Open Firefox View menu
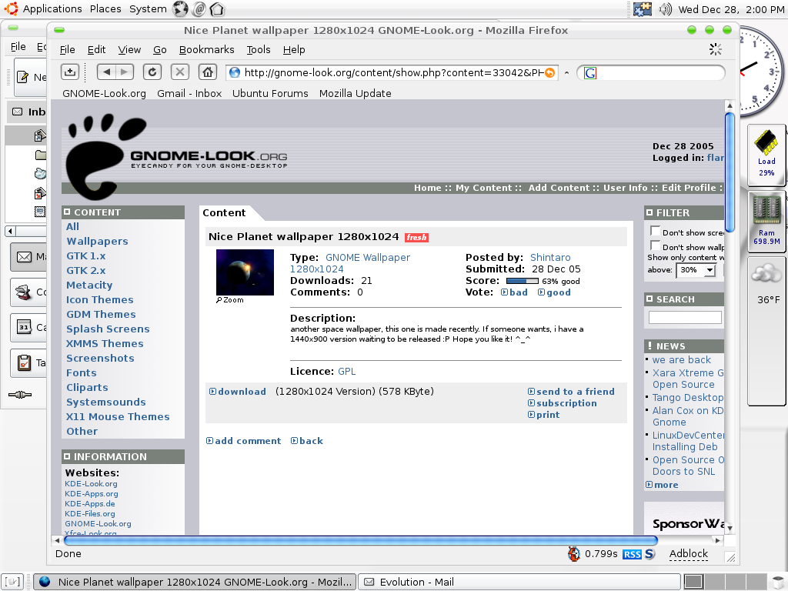Viewport: 788px width, 591px height. pyautogui.click(x=129, y=50)
